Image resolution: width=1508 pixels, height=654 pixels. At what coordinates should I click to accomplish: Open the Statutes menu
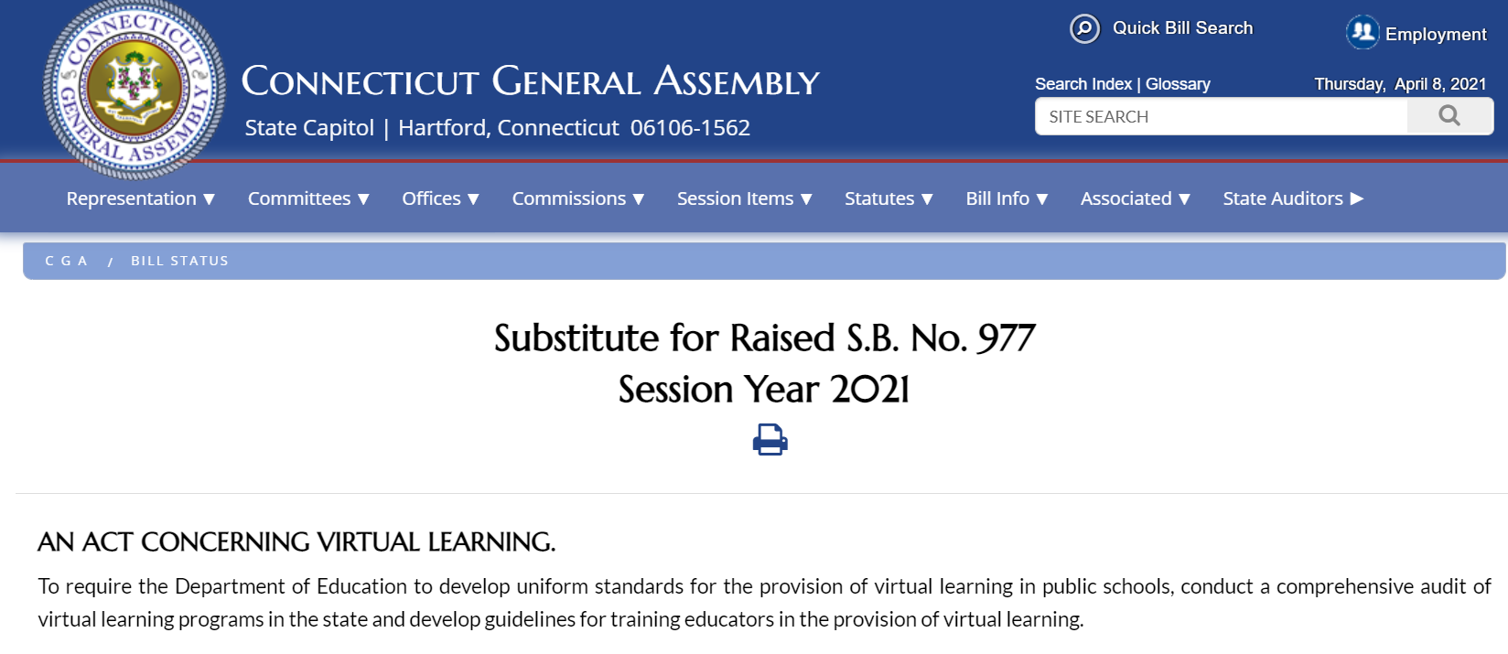[x=888, y=198]
